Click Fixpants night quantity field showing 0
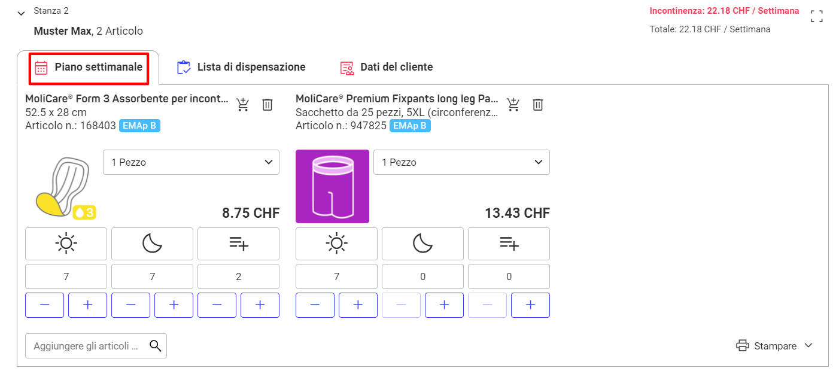The height and width of the screenshot is (377, 839). tap(422, 276)
